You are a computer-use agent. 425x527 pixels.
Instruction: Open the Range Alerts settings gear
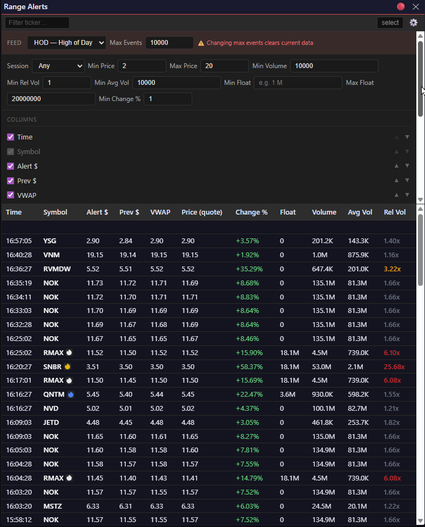click(414, 23)
